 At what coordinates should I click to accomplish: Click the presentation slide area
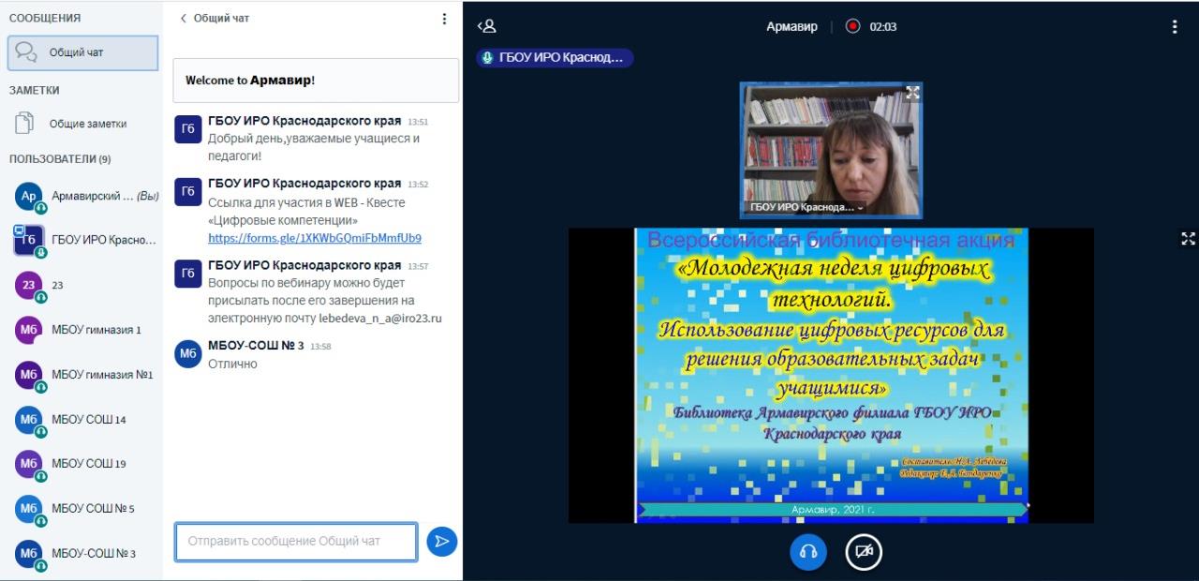point(831,375)
